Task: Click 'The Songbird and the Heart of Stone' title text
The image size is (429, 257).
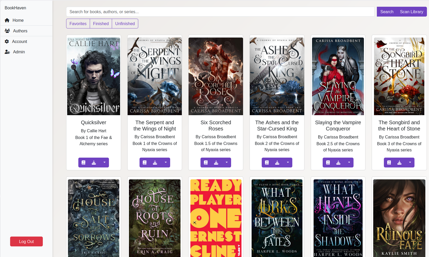Action: pyautogui.click(x=399, y=126)
